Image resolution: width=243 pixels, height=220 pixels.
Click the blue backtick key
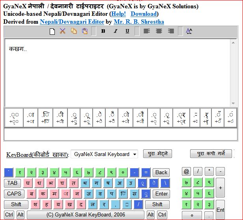[9, 172]
